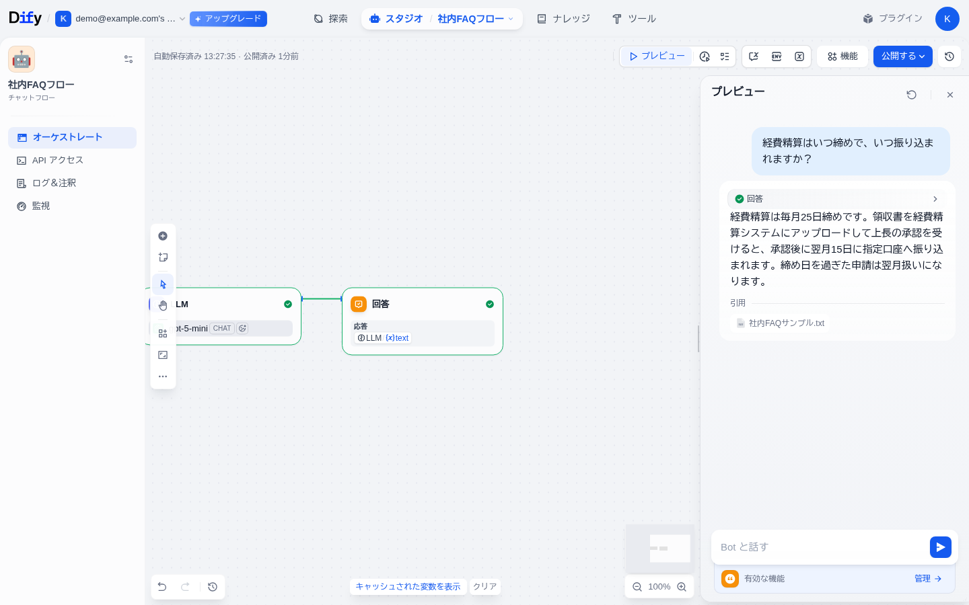Screen dimensions: 969x605
Task: Open the 100% zoom level menu
Action: [659, 587]
